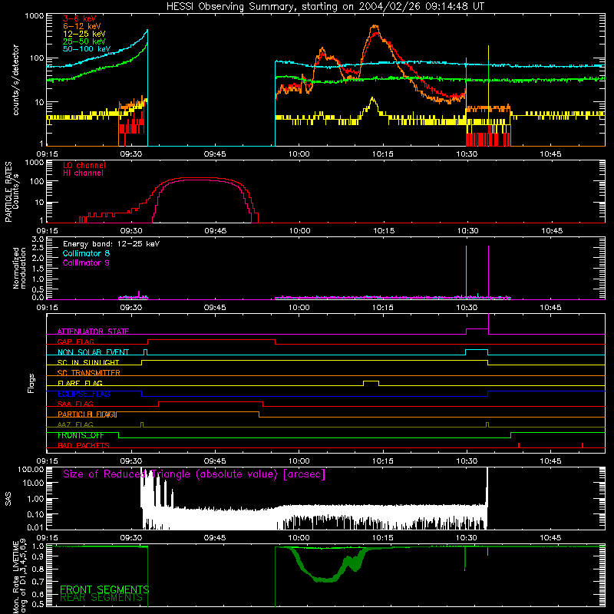The image size is (614, 614).
Task: Click the GAP_FLAG label
Action: coord(75,342)
